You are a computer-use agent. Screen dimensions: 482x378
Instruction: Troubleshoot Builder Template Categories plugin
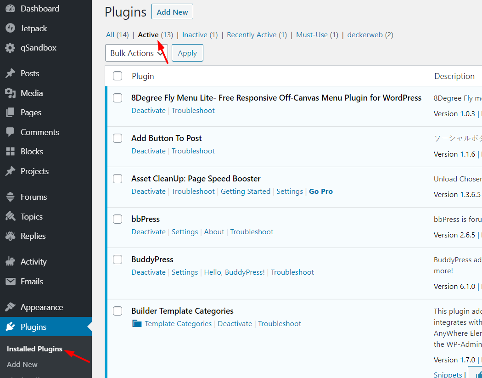tap(280, 324)
